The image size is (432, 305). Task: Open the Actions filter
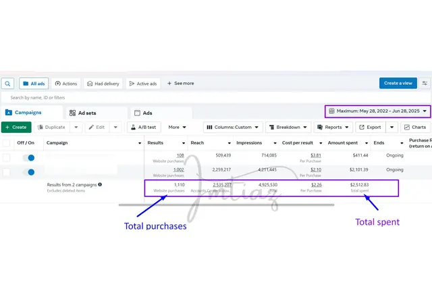click(66, 84)
